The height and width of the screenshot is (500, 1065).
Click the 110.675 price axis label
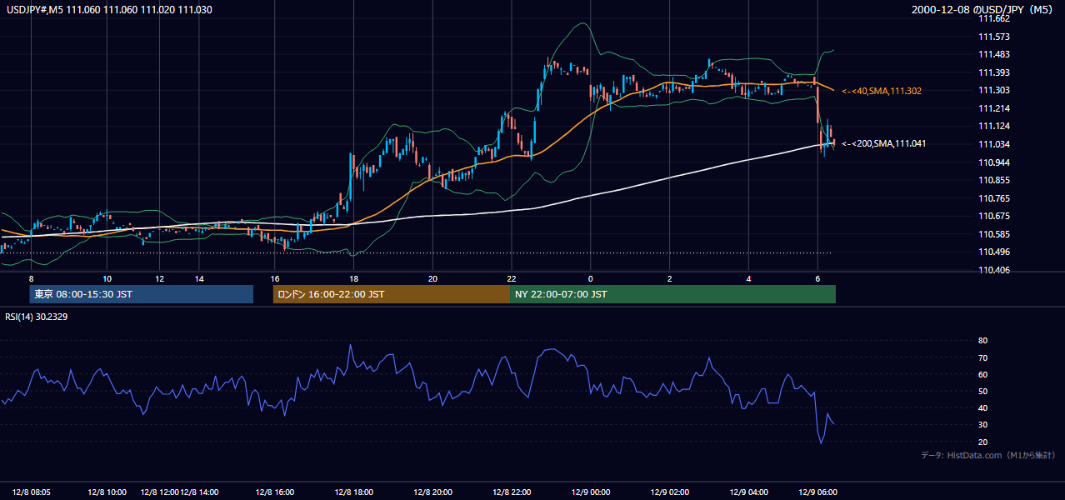coord(994,216)
